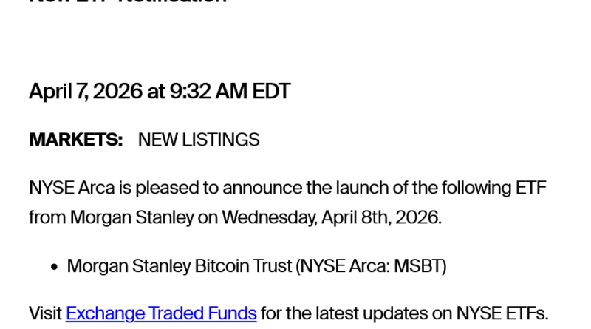Click the bullet point before Morgan Stanley
The height and width of the screenshot is (329, 591).
pos(54,266)
